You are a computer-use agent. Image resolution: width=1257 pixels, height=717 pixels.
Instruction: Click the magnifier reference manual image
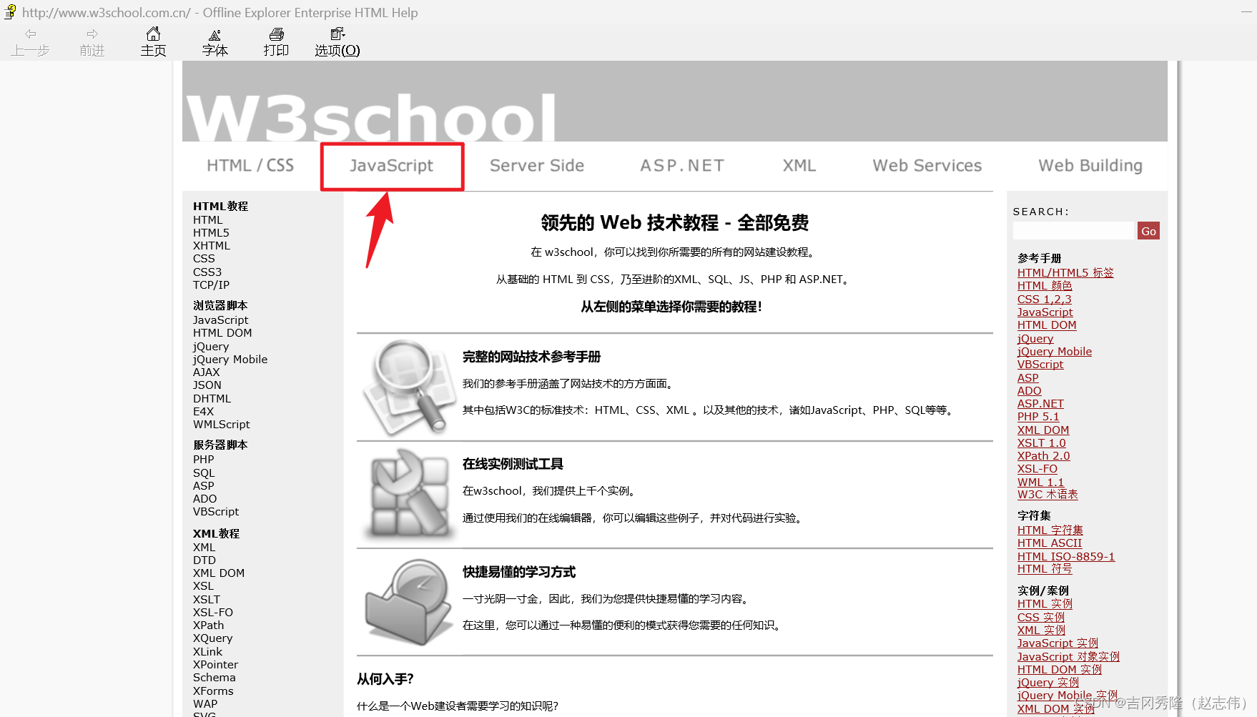click(x=408, y=387)
